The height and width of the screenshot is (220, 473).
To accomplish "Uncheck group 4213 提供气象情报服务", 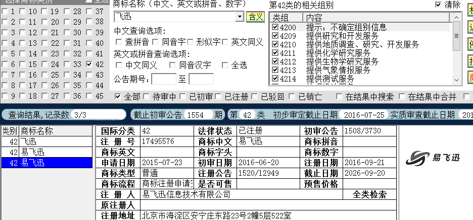I will coord(275,70).
